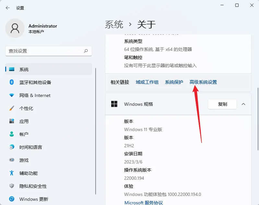Click the 查找设置 search field
Image resolution: width=259 pixels, height=205 pixels.
point(49,51)
